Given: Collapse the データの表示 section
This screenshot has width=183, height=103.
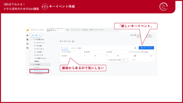Looking at the screenshot, I should [31, 65].
